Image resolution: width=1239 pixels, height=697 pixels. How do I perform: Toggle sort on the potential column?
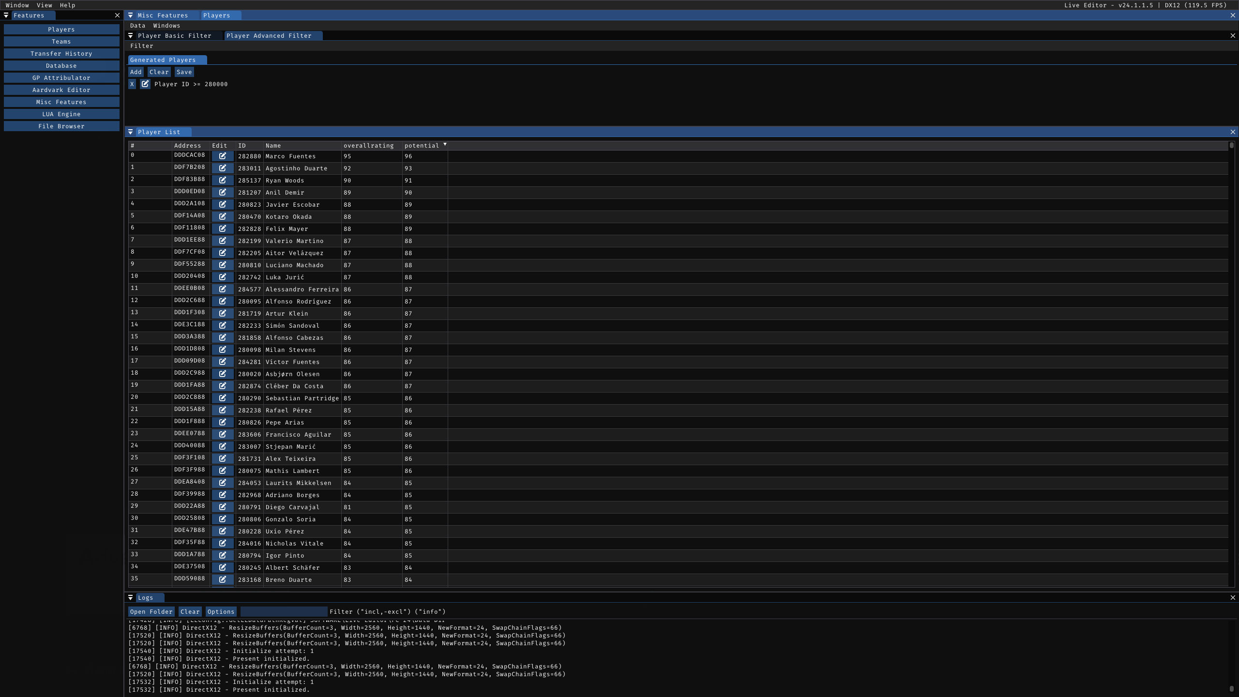click(422, 146)
